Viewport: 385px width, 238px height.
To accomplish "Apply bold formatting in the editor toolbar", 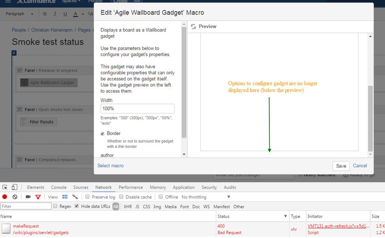I will (45, 14).
